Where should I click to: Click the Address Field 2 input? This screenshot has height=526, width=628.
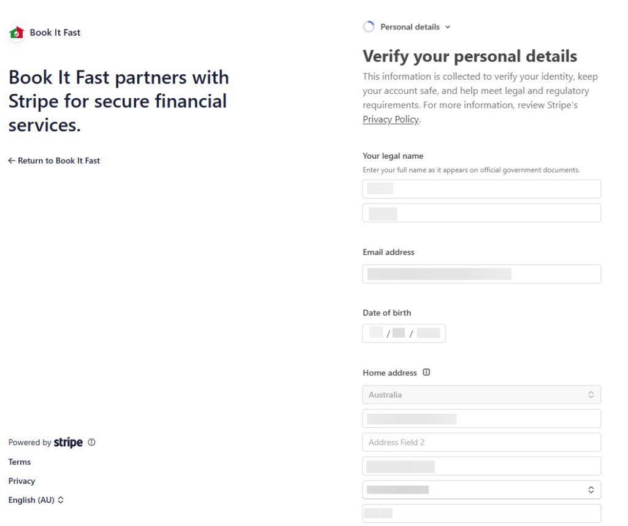pos(481,442)
